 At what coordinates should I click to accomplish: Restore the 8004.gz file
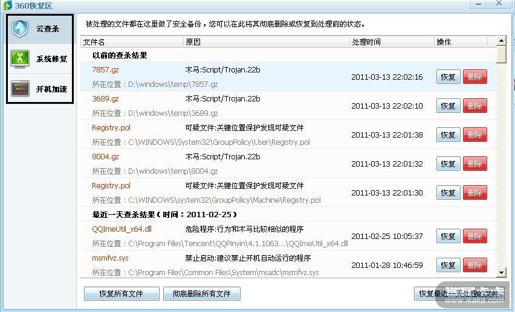(449, 164)
